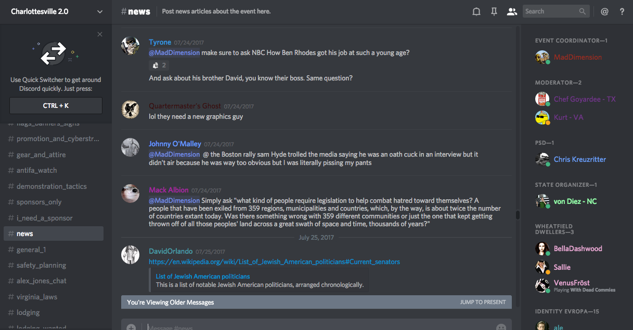Open the notification bell settings
The height and width of the screenshot is (330, 633).
pos(476,11)
